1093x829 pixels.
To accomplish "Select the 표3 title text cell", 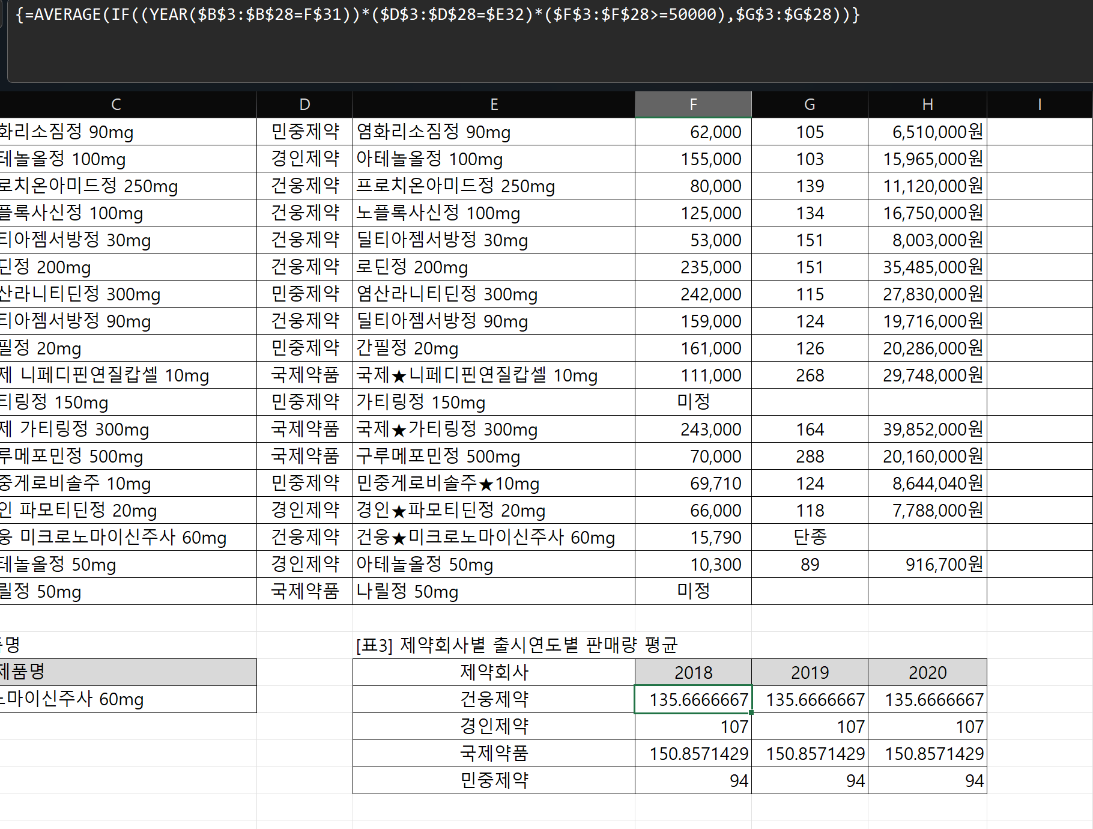I will click(x=516, y=645).
